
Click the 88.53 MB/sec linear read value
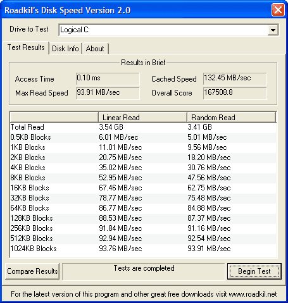(120, 218)
